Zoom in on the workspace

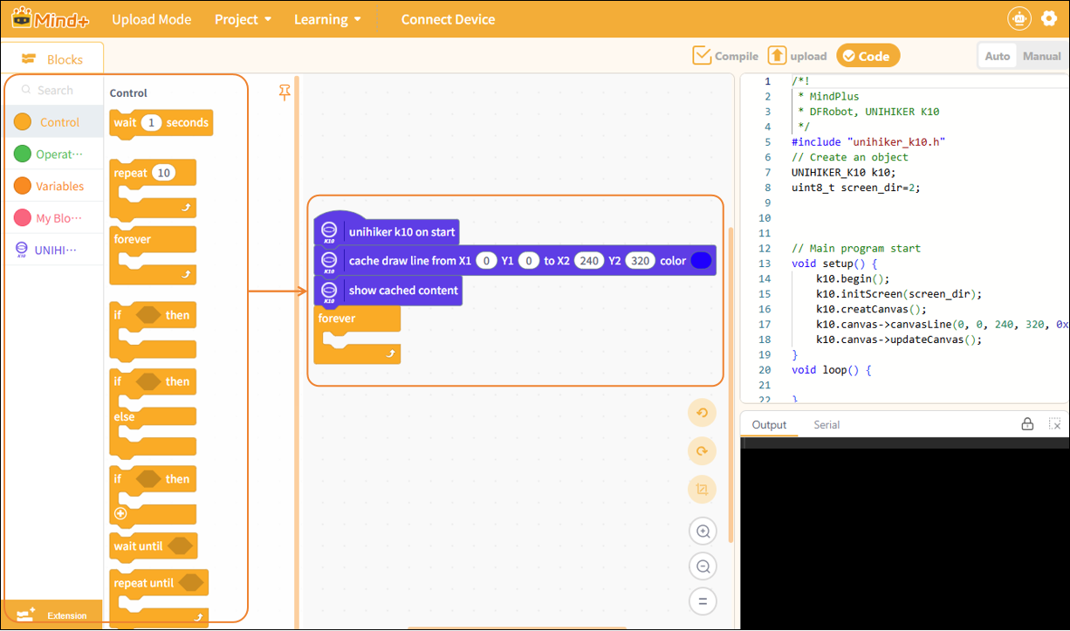[x=702, y=531]
